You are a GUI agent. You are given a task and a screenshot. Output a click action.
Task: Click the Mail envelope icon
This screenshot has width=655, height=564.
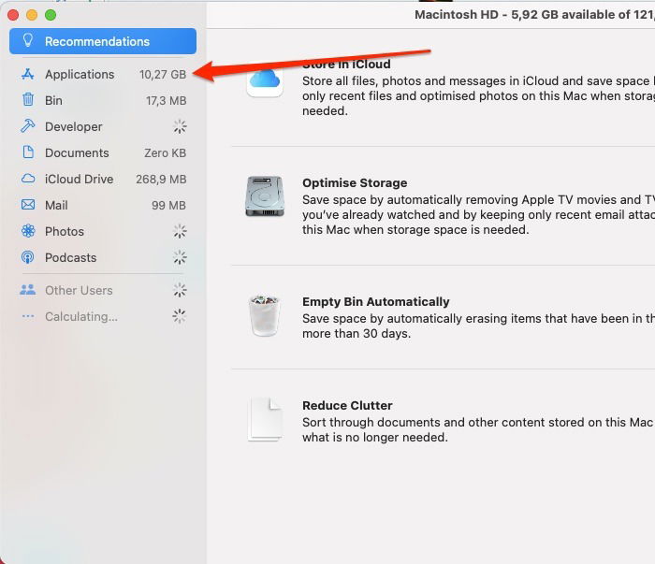pos(27,205)
